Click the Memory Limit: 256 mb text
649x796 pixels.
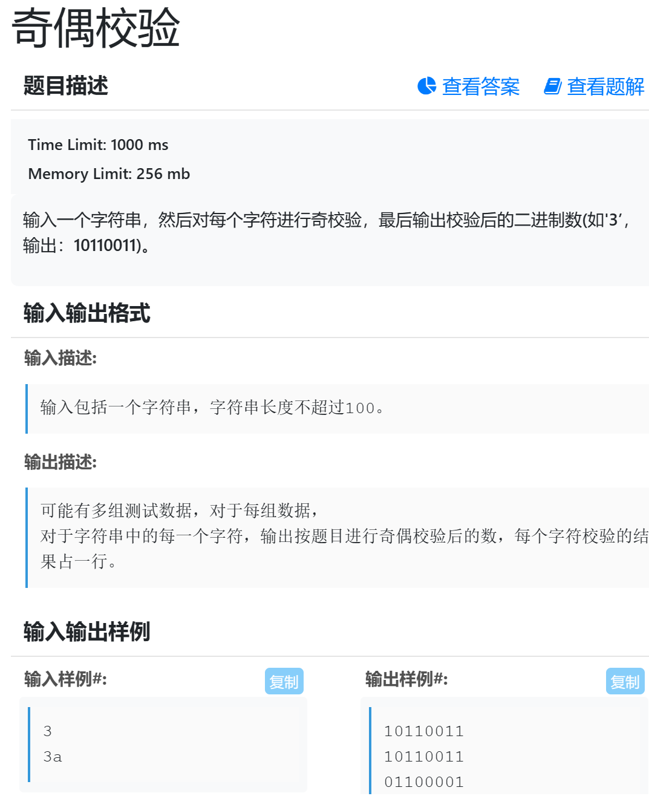tap(109, 174)
